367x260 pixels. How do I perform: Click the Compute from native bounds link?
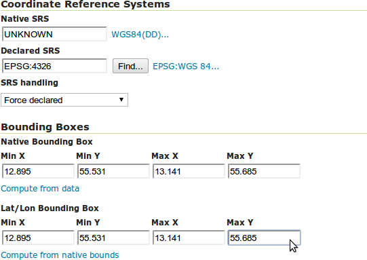click(60, 255)
